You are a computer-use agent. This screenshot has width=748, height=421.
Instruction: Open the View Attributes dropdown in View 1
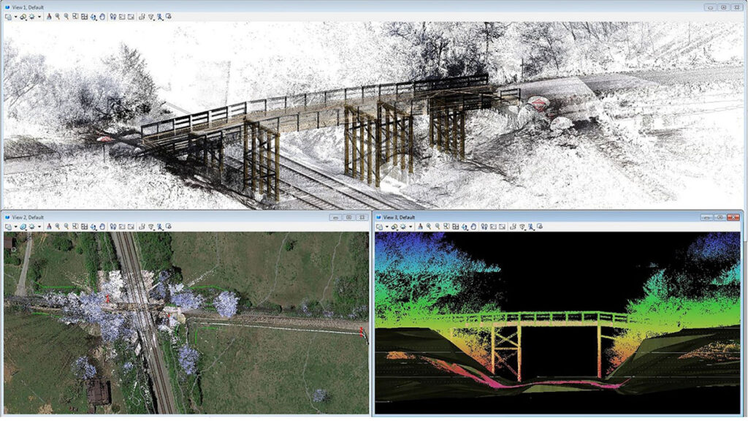[15, 16]
